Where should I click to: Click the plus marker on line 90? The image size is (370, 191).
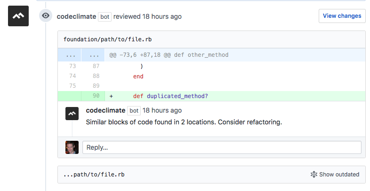[112, 96]
